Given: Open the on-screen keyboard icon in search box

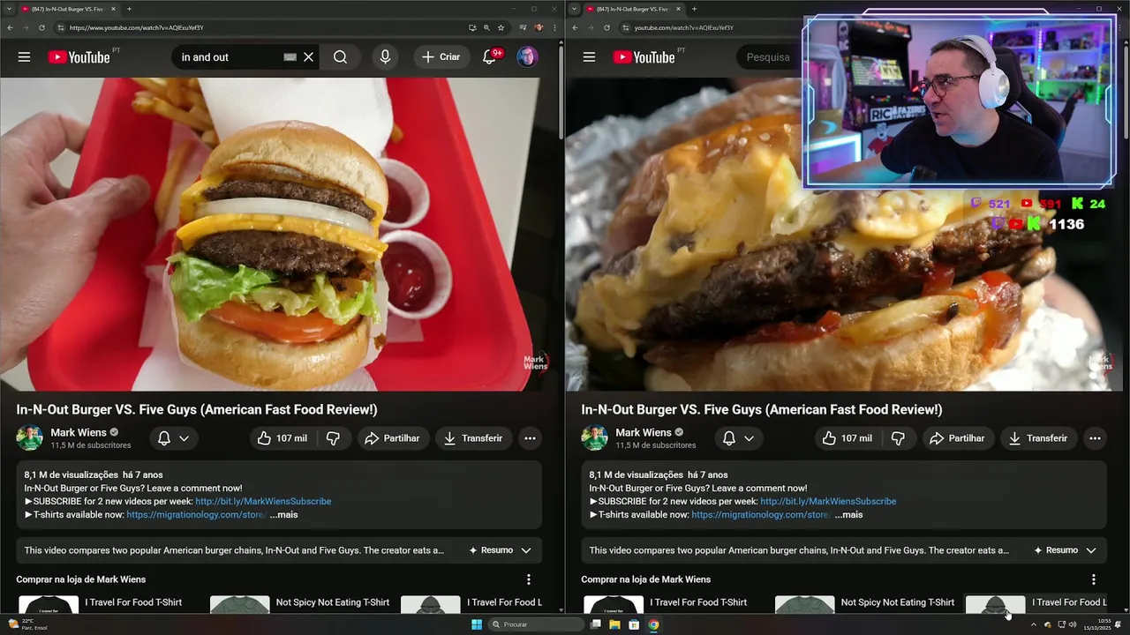Looking at the screenshot, I should pos(290,57).
